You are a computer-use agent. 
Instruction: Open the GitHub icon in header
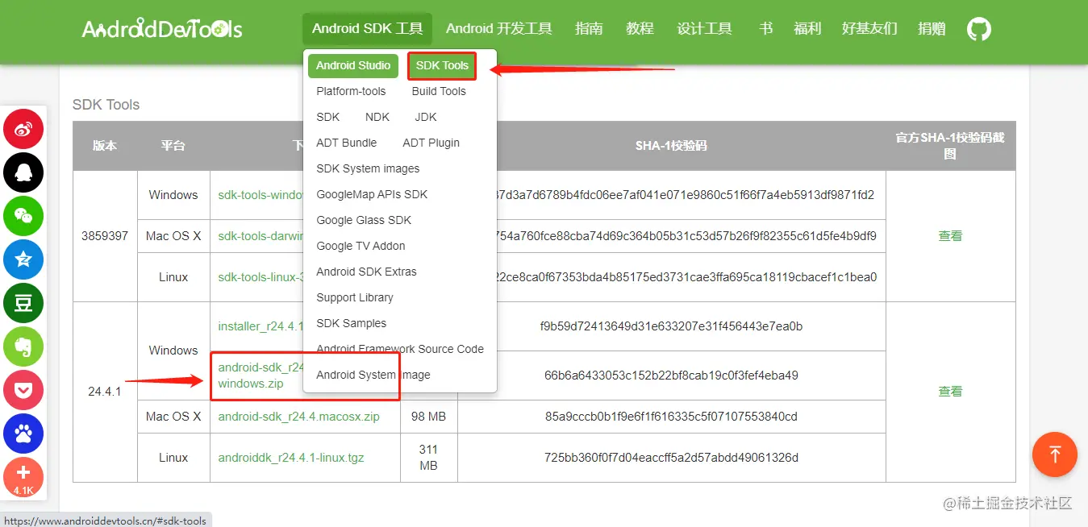click(978, 29)
